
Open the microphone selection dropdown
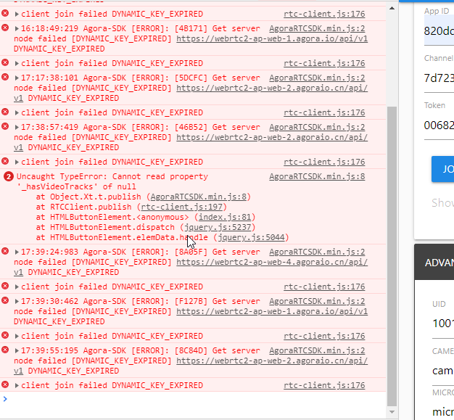(443, 411)
